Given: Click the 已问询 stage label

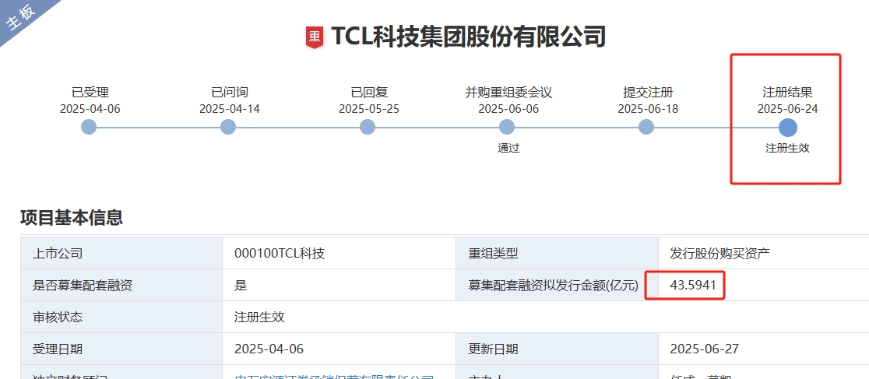Looking at the screenshot, I should click(230, 92).
